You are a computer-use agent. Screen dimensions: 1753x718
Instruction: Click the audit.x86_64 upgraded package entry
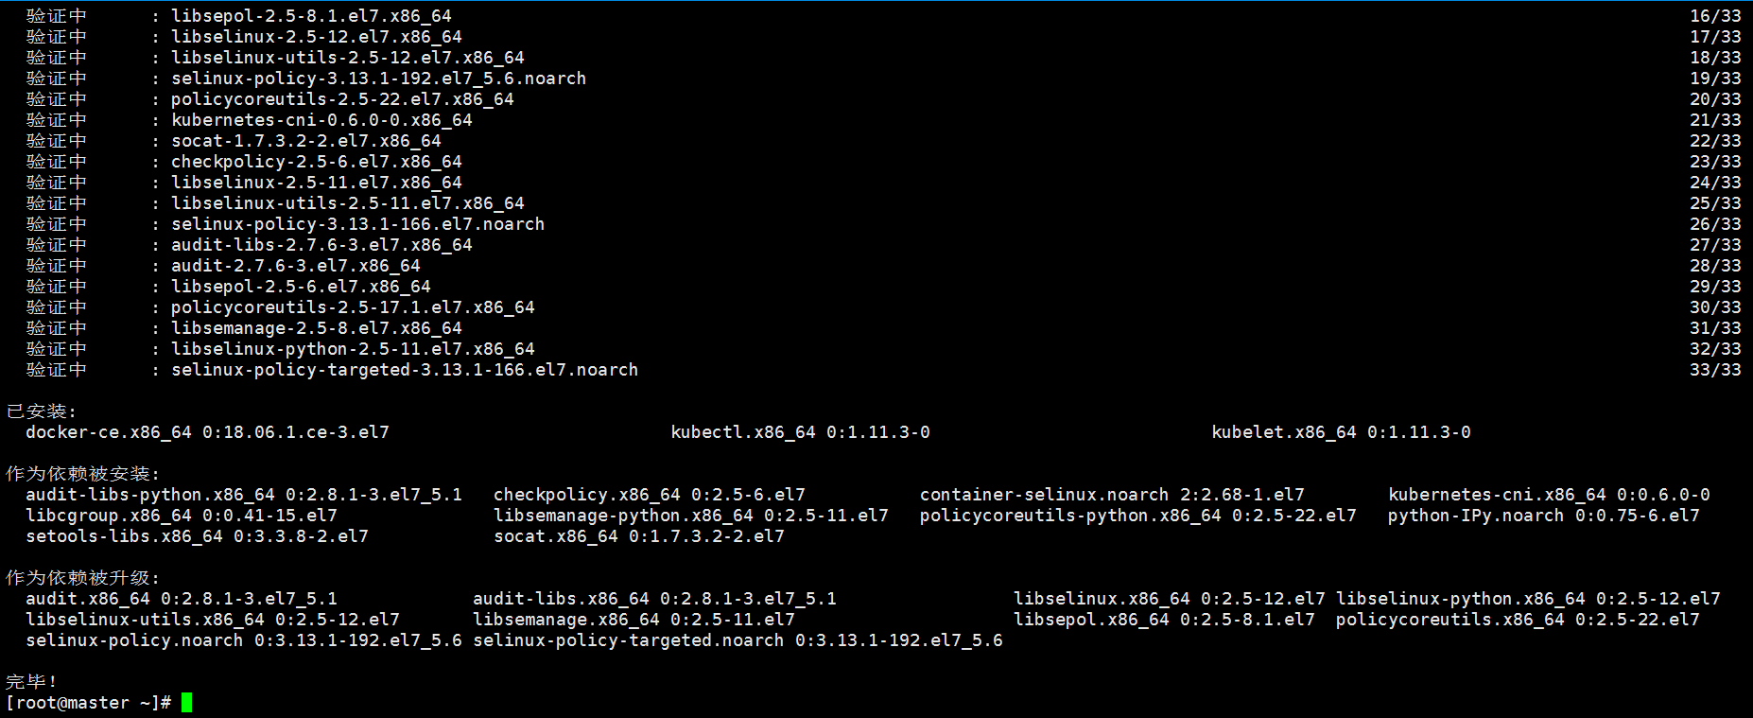coord(181,599)
